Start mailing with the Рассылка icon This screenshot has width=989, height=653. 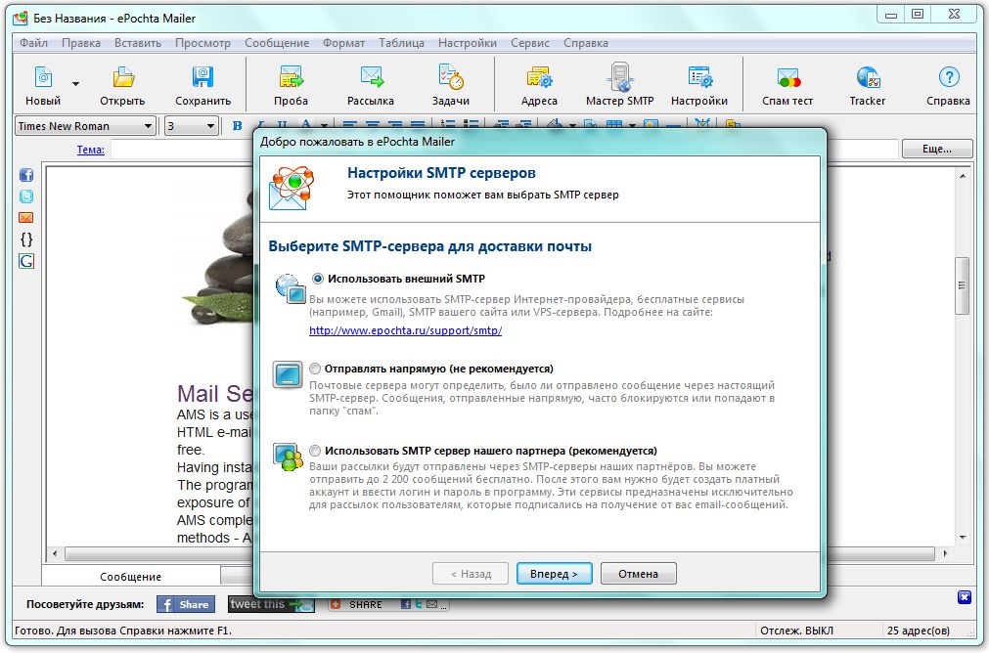point(371,77)
